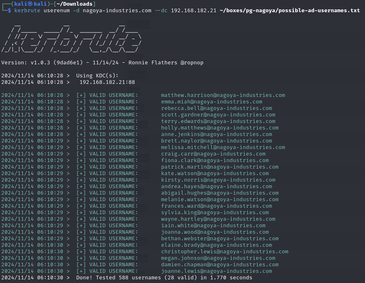Click the nagoya-industries.com domain argument
Viewport: 365px width, 283px height.
point(117,10)
